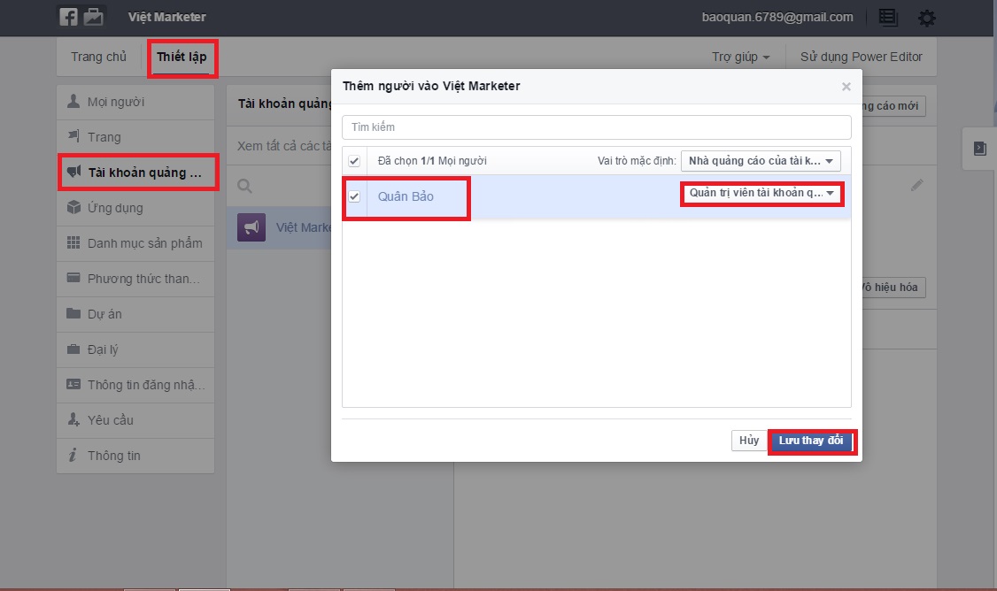This screenshot has width=997, height=591.
Task: Click the ad account search magnifier icon
Action: coord(244,186)
